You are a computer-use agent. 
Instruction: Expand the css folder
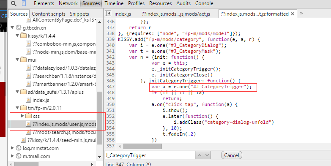click(x=22, y=116)
